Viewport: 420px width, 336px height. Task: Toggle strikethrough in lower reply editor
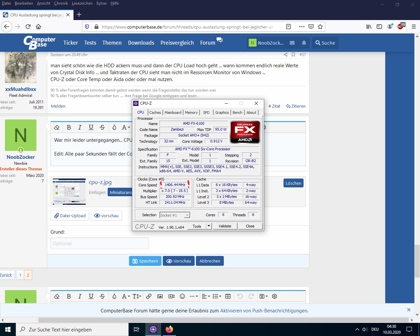tap(102, 296)
